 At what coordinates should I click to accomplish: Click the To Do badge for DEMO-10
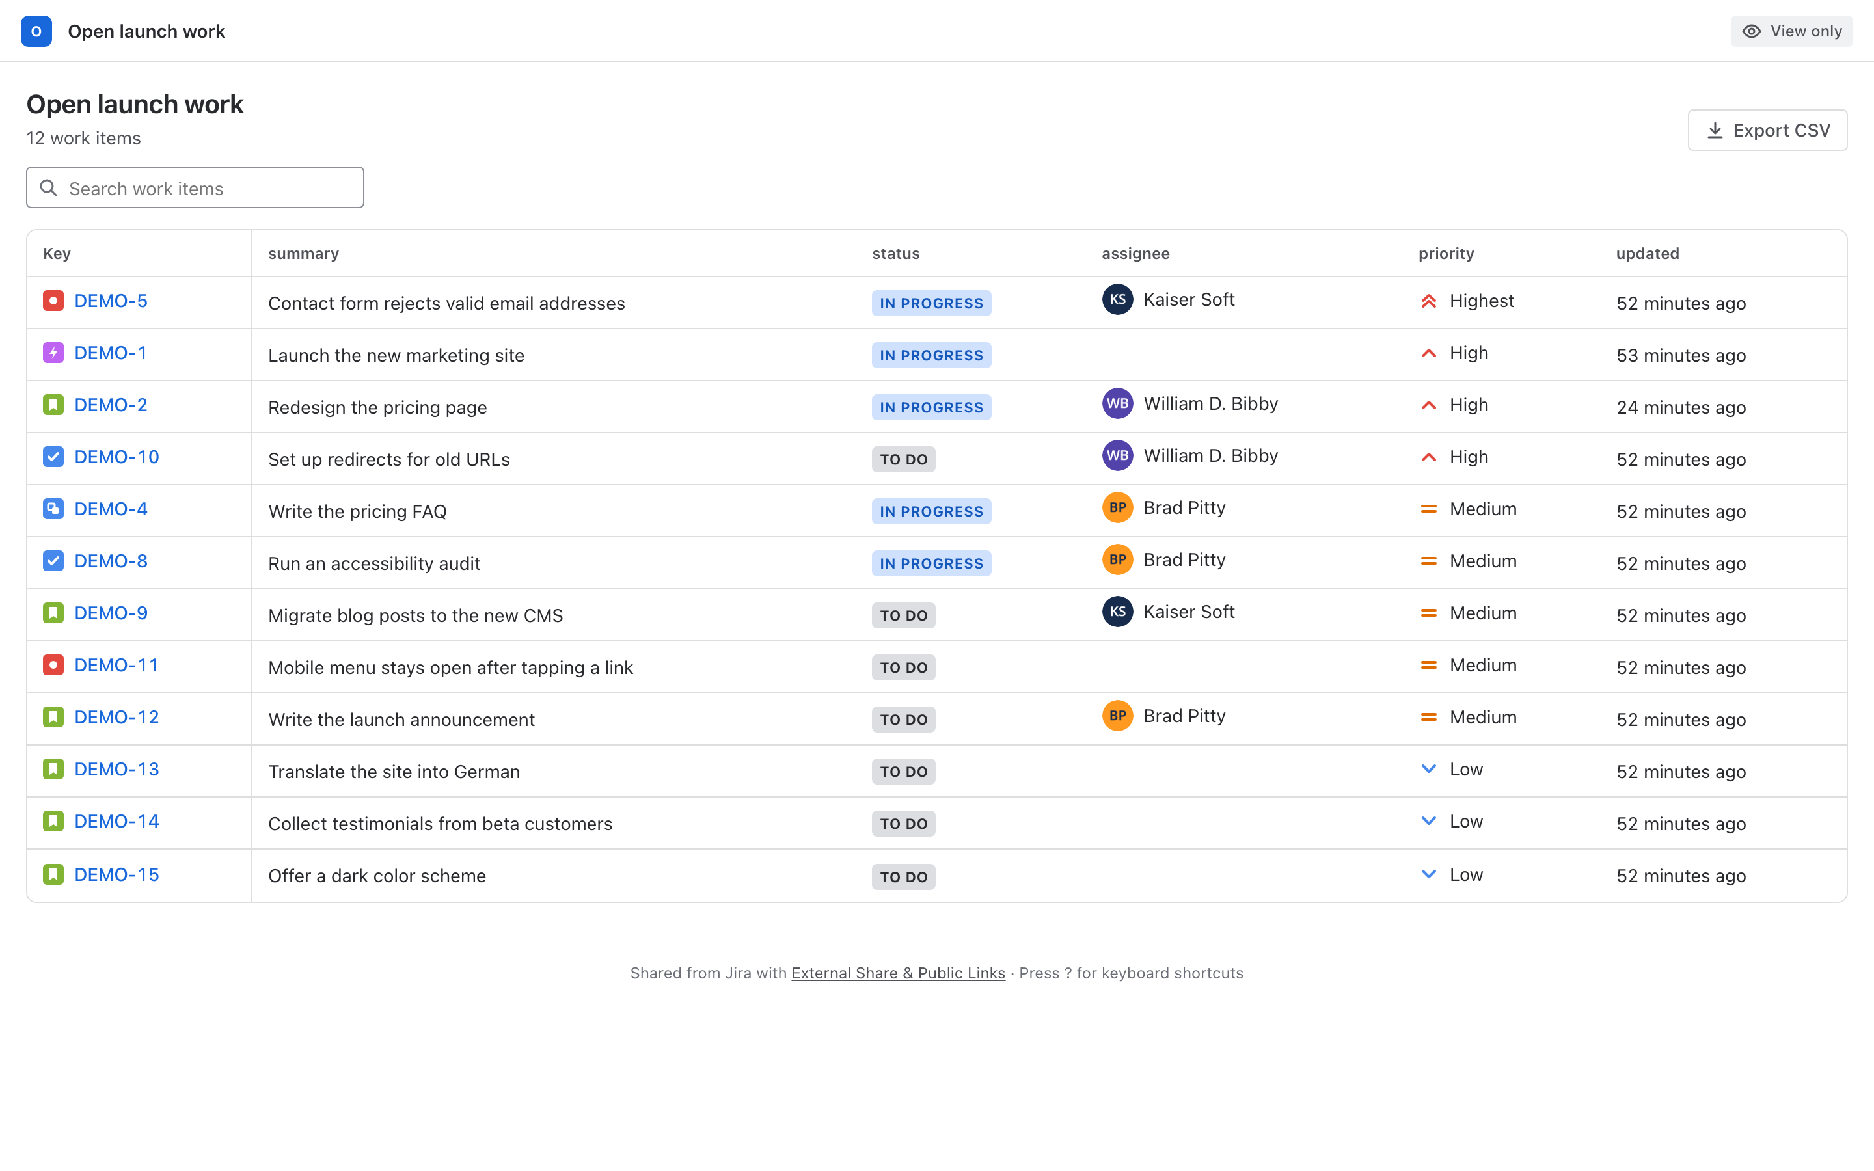coord(904,459)
